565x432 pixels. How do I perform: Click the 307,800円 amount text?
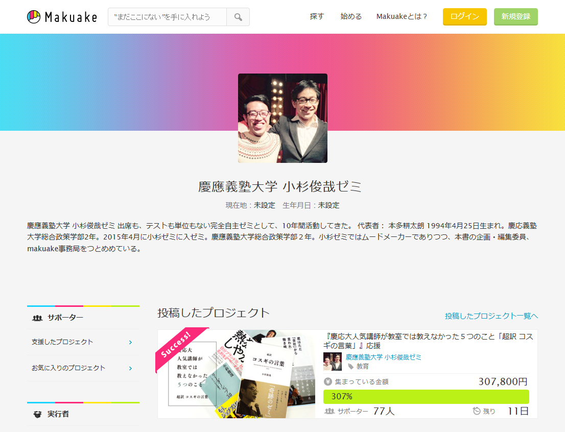click(x=503, y=381)
